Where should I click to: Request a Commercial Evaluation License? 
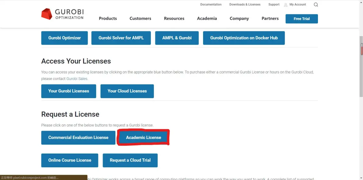[78, 138]
